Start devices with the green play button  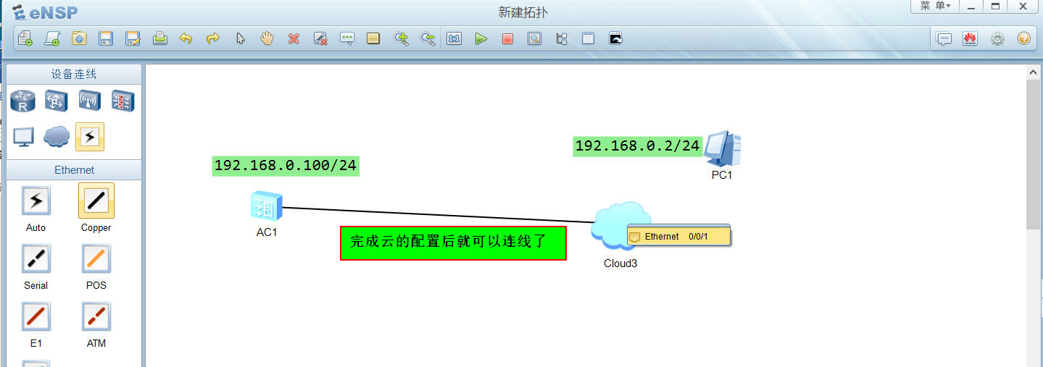pos(481,38)
